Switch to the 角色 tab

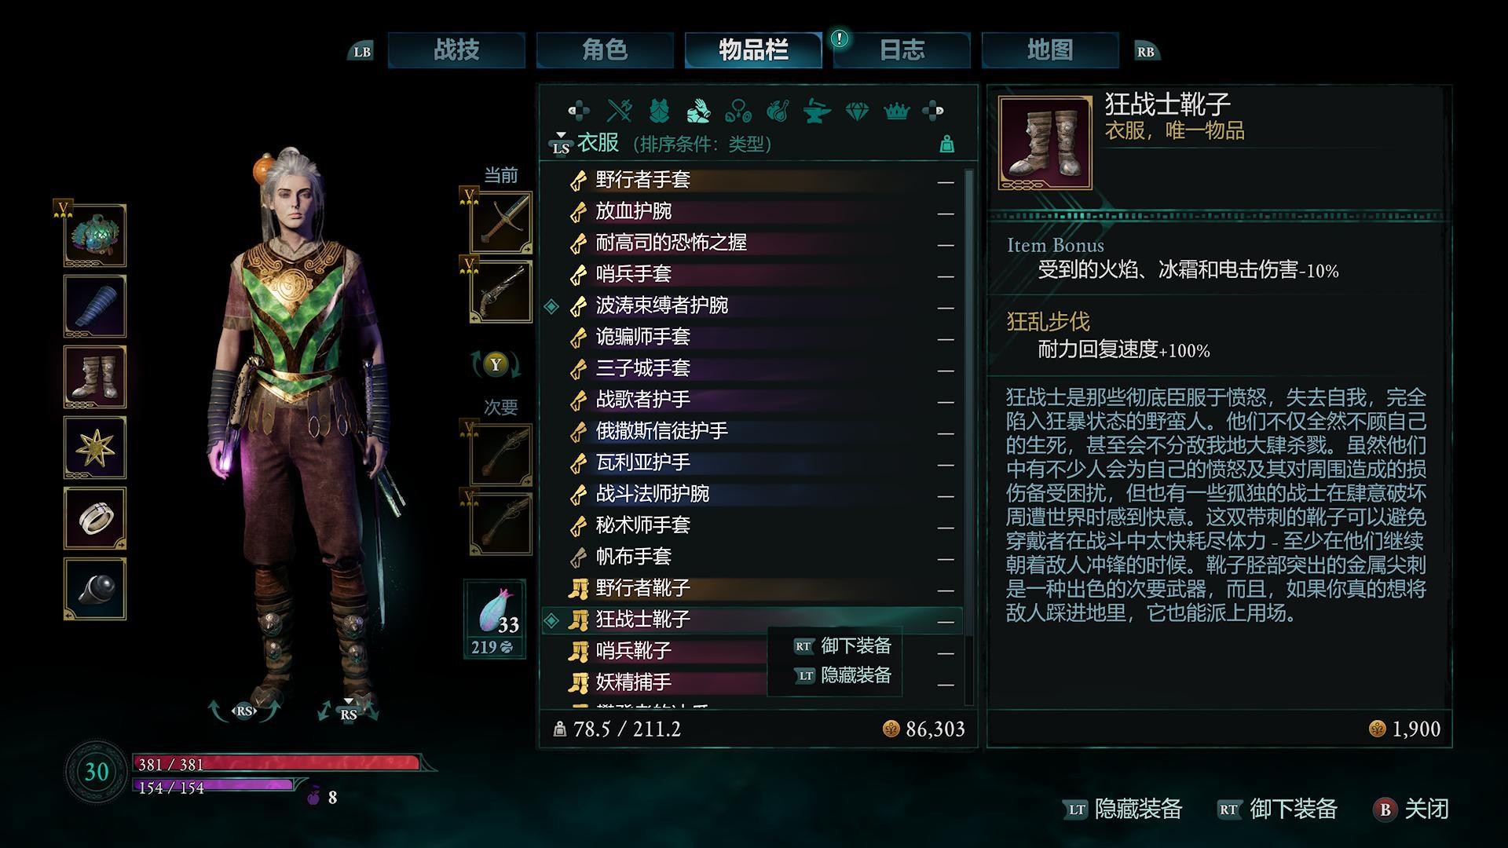coord(605,50)
